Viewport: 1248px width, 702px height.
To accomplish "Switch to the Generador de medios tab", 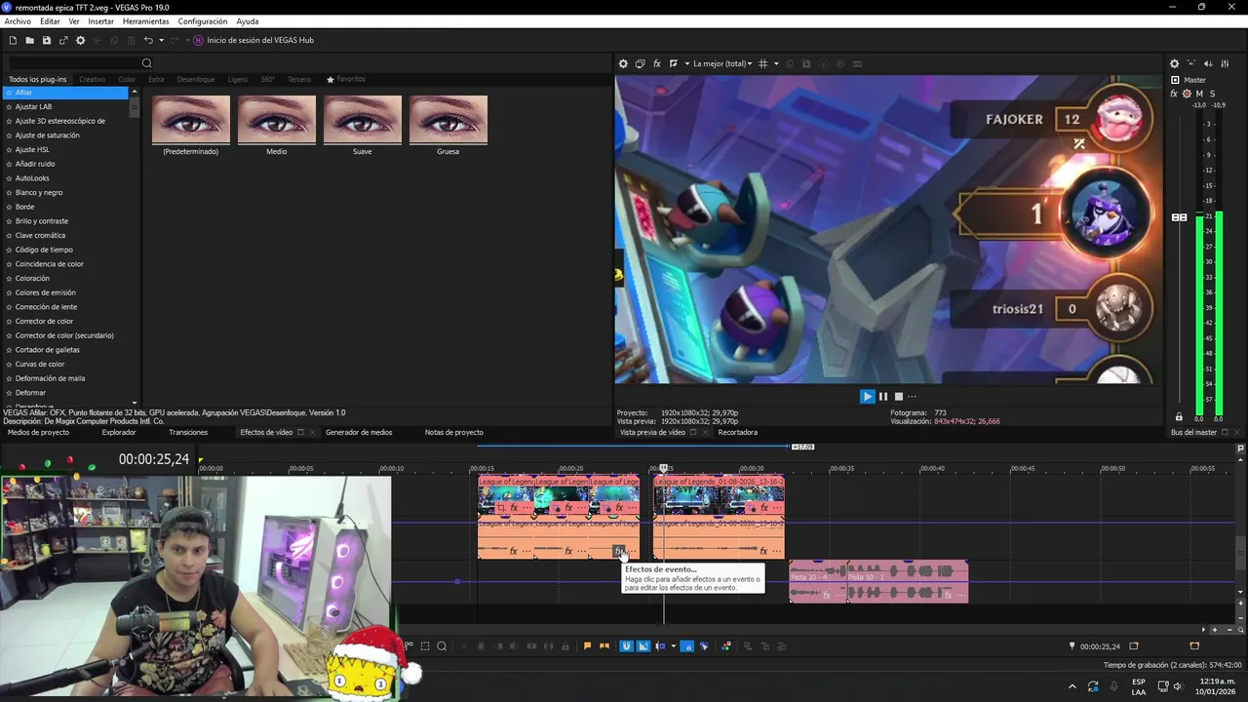I will (359, 432).
